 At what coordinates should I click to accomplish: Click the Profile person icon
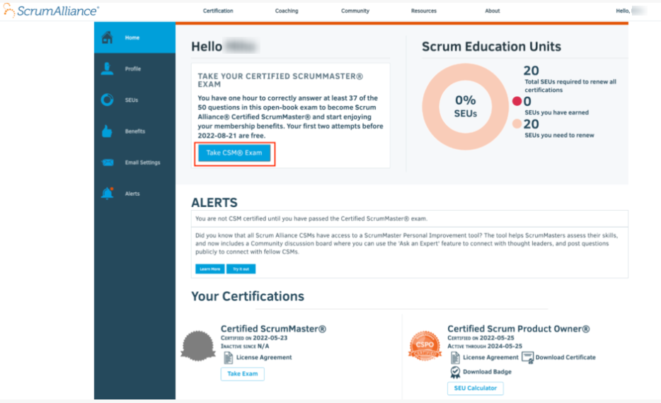(107, 69)
